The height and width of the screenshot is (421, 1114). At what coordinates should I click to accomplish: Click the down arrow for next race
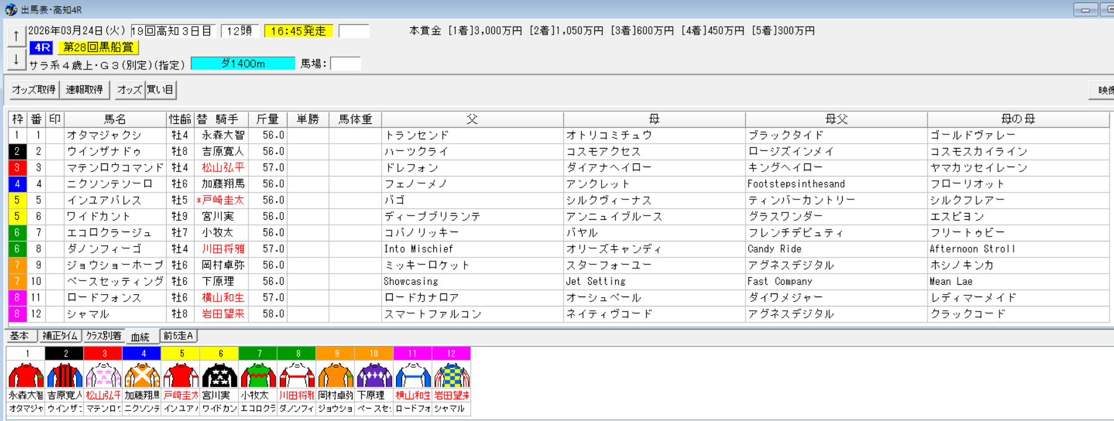click(x=16, y=60)
